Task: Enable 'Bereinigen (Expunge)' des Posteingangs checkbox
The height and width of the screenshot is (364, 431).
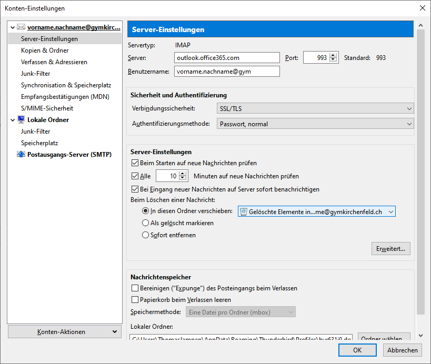Action: click(x=135, y=288)
